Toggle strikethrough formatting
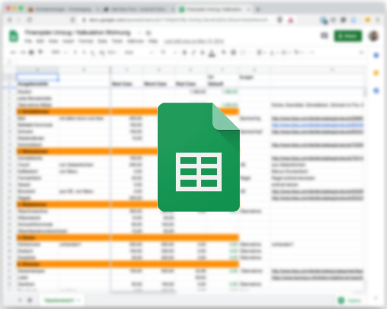The width and height of the screenshot is (387, 309). click(202, 52)
